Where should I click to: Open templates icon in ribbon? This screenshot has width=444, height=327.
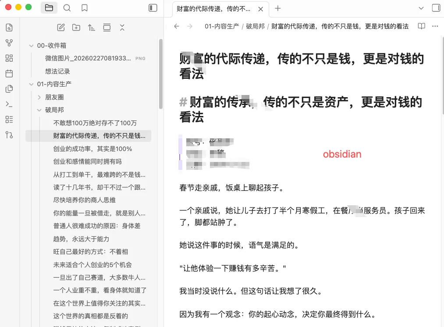[x=9, y=89]
